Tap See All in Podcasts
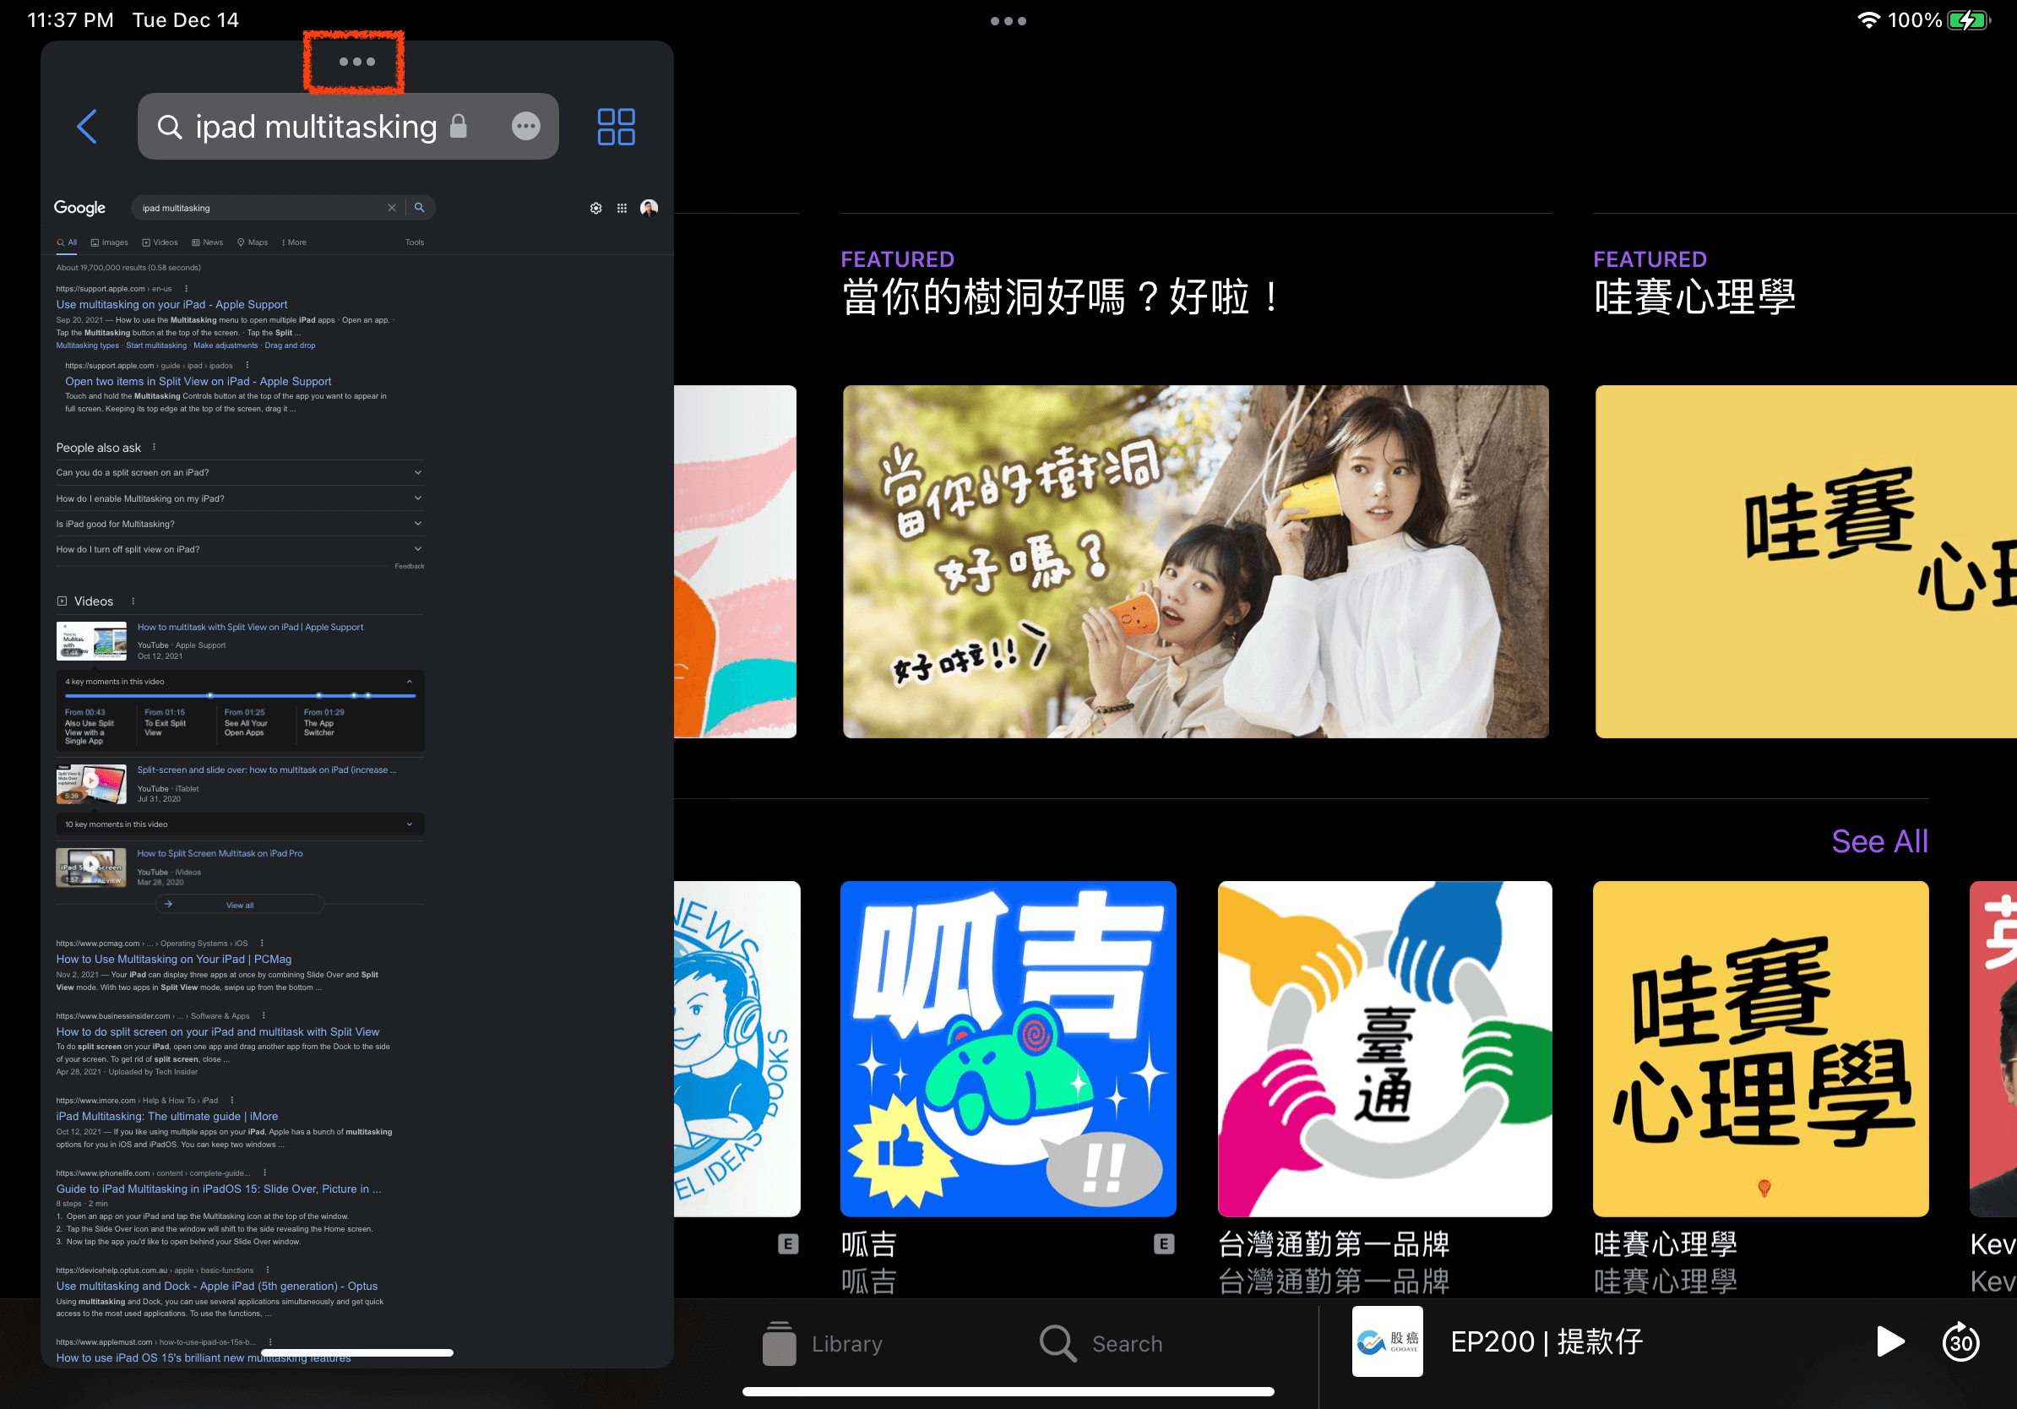 (x=1879, y=841)
